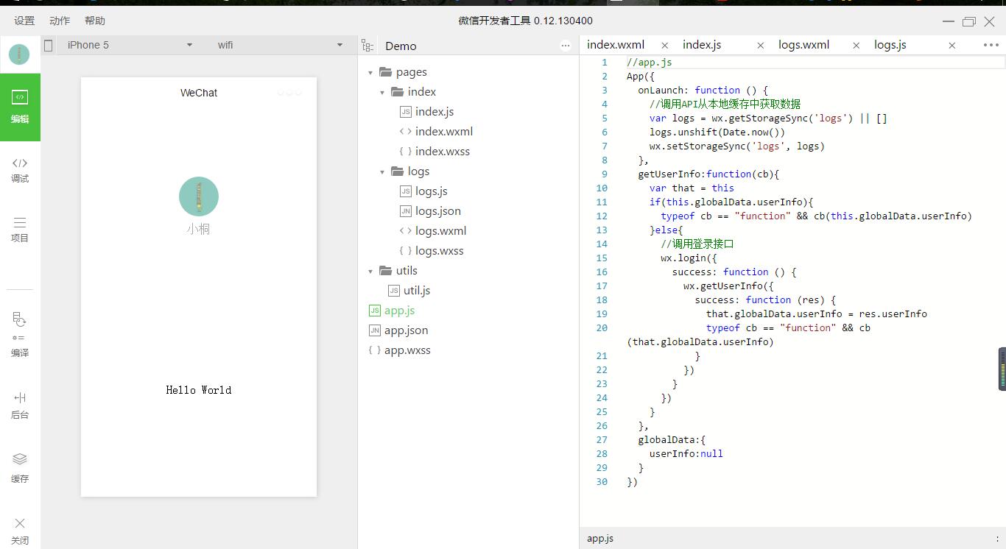Screen dimensions: 1006x549
Task: Collapse the logs folder
Action: click(x=382, y=172)
